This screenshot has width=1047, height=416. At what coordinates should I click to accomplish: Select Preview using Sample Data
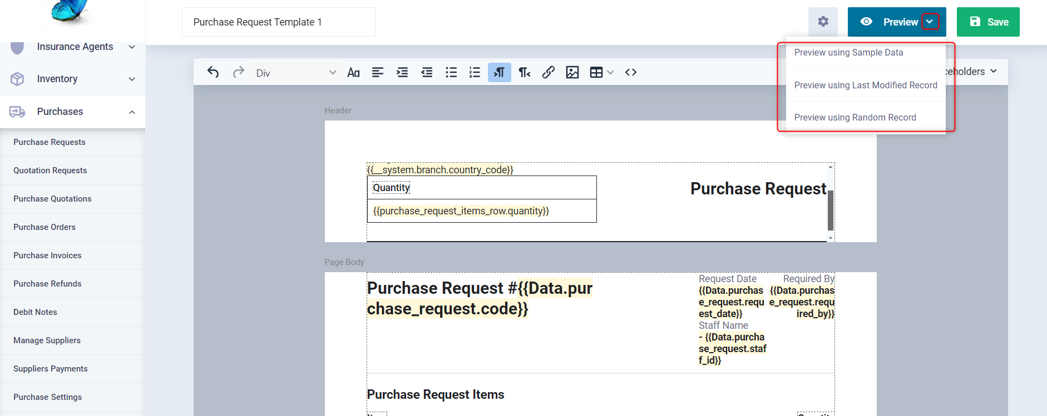(x=848, y=53)
